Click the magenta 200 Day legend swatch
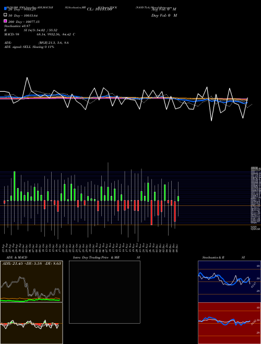261x344 pixels. (5, 21)
